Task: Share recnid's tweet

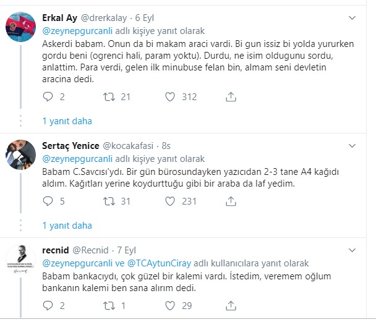Action: click(x=231, y=305)
